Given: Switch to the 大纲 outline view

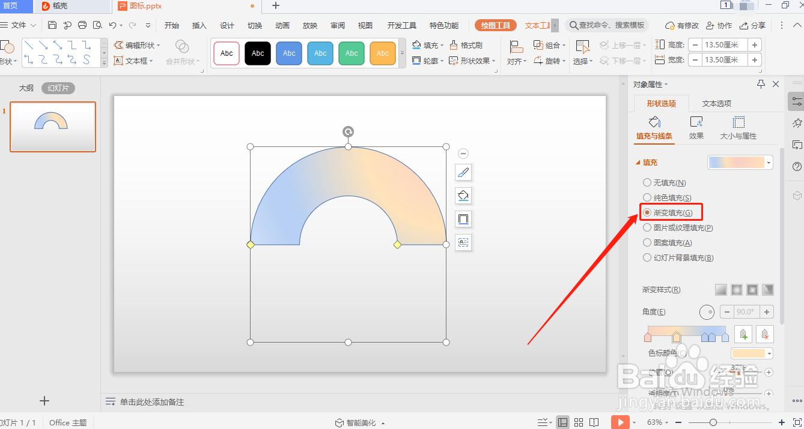Looking at the screenshot, I should coord(26,88).
